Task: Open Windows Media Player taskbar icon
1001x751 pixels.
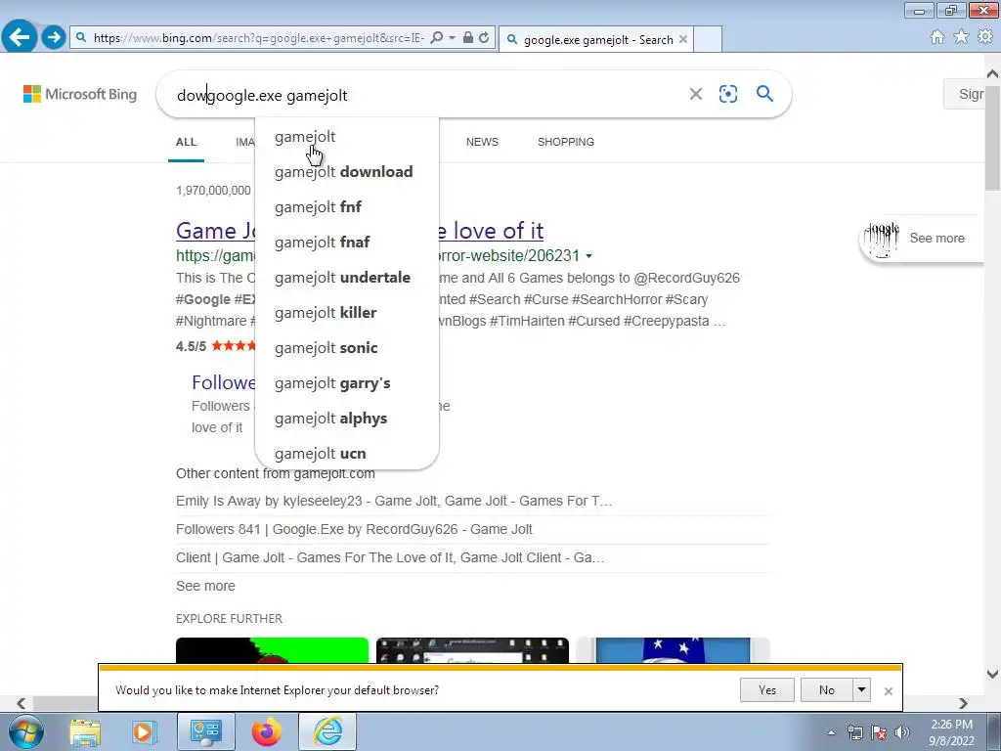Action: (x=144, y=732)
